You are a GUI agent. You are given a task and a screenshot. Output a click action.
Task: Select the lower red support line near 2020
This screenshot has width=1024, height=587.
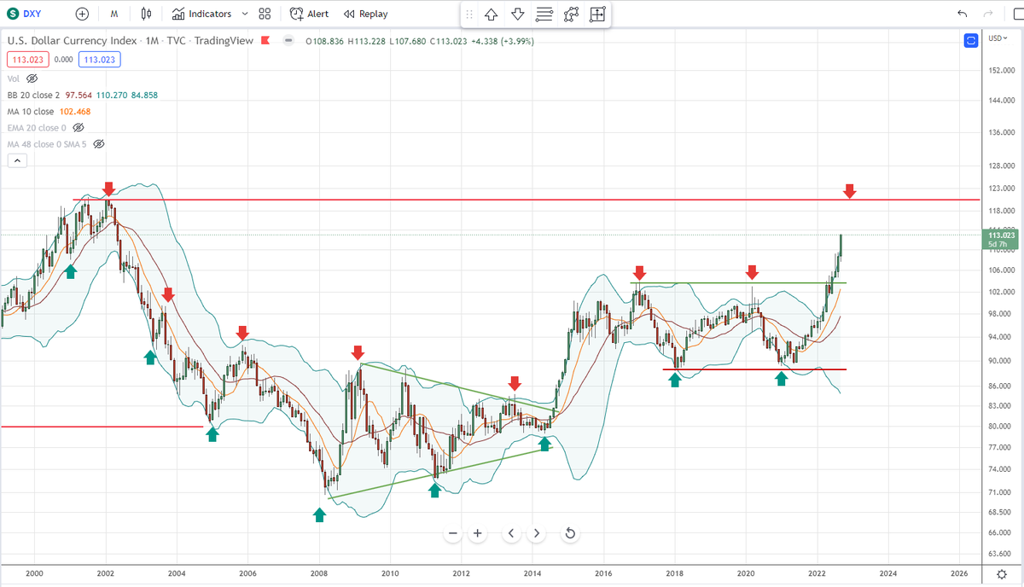(754, 369)
